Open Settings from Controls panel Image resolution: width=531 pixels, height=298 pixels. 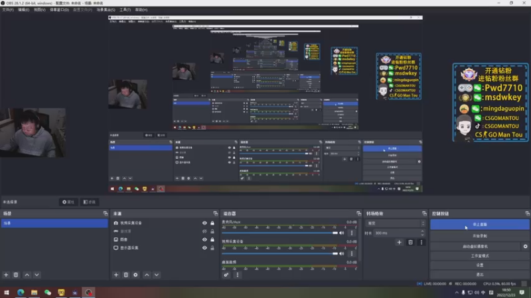(479, 266)
